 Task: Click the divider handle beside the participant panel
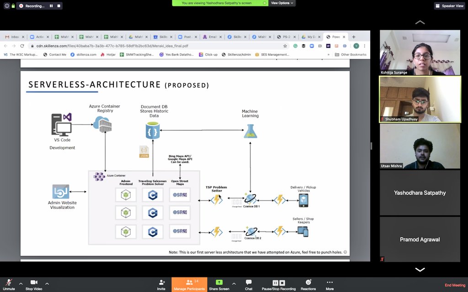[x=371, y=146]
